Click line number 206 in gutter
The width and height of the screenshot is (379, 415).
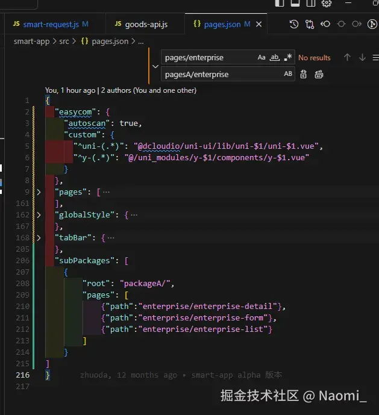(23, 261)
